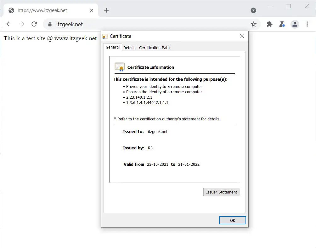Image resolution: width=316 pixels, height=248 pixels.
Task: Open the Chrome extensions puzzle icon
Action: pyautogui.click(x=269, y=24)
